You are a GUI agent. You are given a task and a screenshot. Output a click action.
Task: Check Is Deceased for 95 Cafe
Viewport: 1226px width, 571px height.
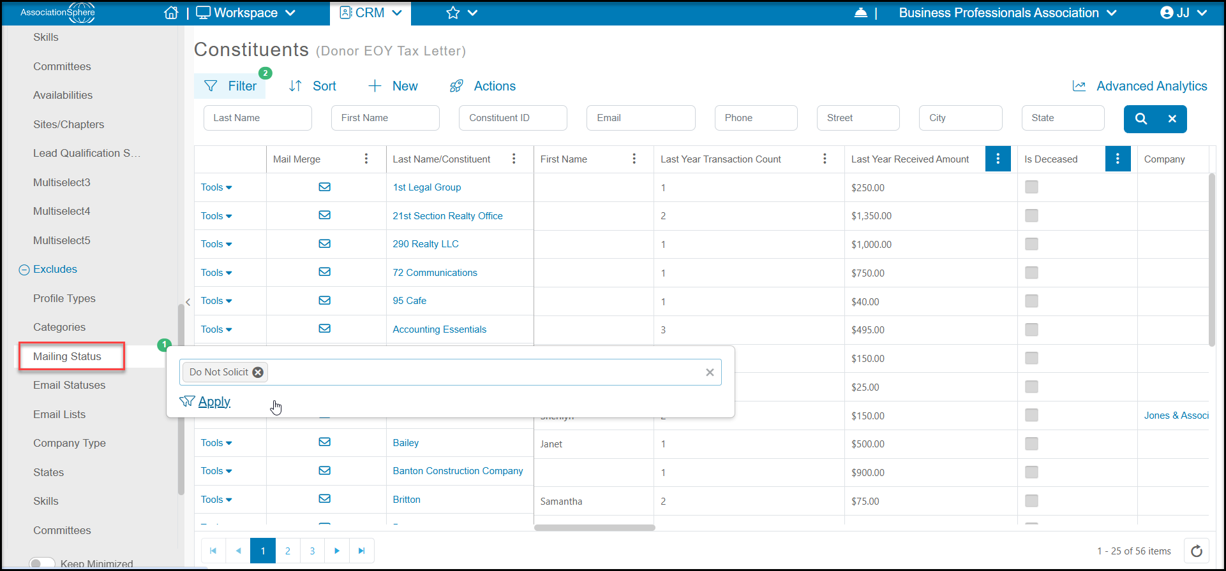[1031, 301]
